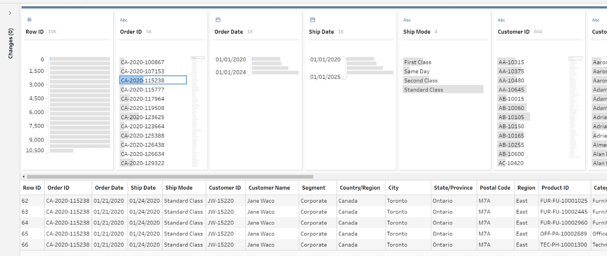Select the Order Date field name in profile card
Viewport: 607px width, 256px height.
click(229, 32)
